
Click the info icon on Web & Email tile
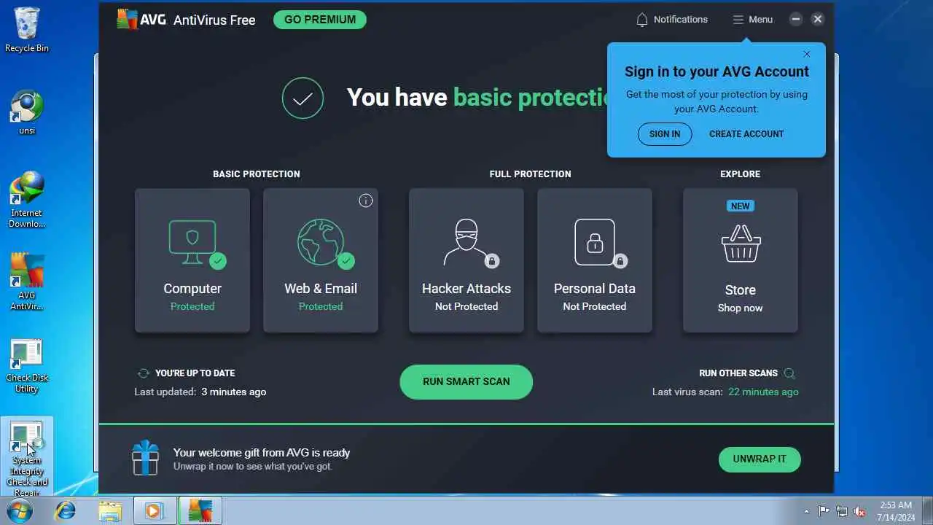[x=366, y=201]
